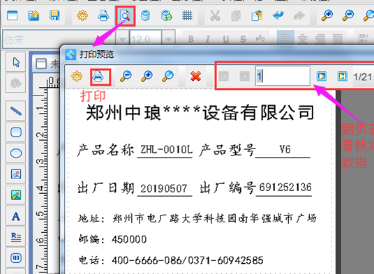Select the rounded rectangle tool
The image size is (374, 274).
(x=16, y=132)
